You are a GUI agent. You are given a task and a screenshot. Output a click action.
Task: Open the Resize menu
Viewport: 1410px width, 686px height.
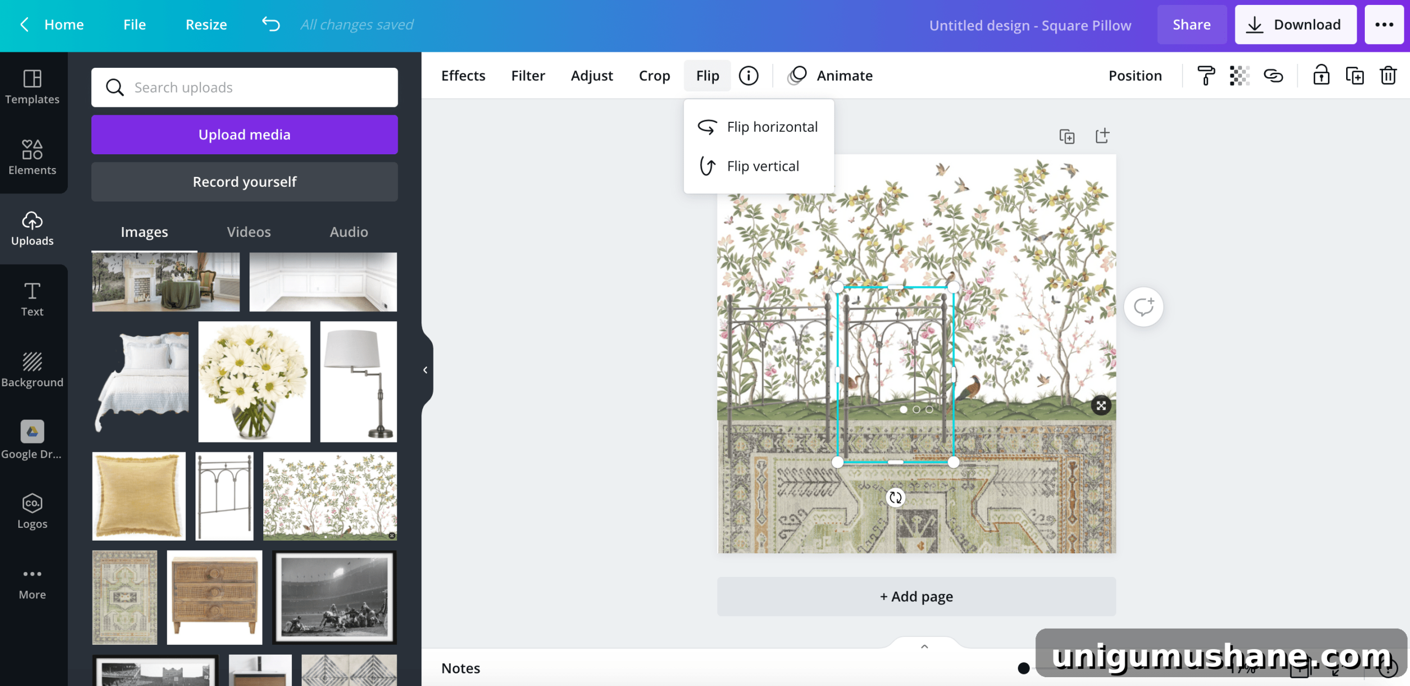click(x=206, y=24)
